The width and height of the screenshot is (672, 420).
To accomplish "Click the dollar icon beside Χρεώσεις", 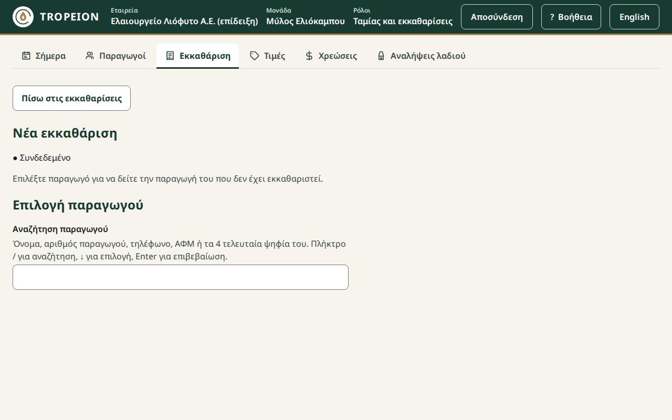I will [x=309, y=56].
